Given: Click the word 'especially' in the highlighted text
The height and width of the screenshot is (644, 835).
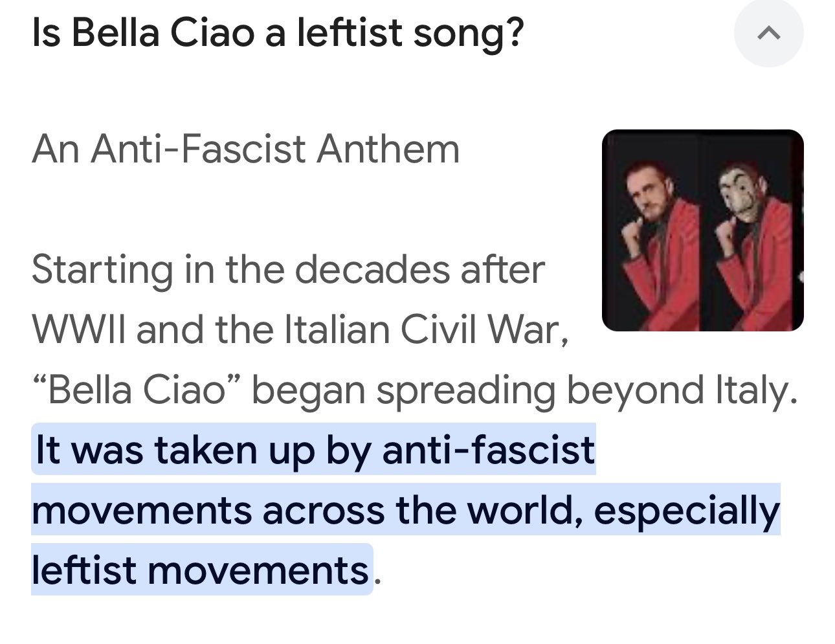Looking at the screenshot, I should coord(687,510).
